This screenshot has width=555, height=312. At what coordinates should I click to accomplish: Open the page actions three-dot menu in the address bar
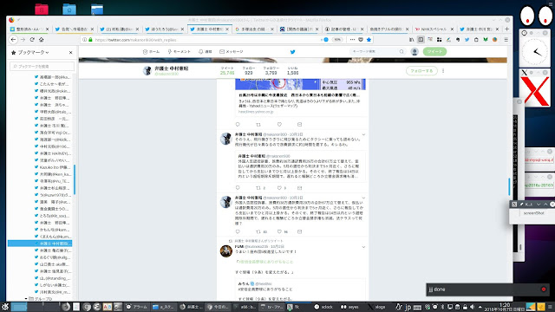click(x=352, y=40)
